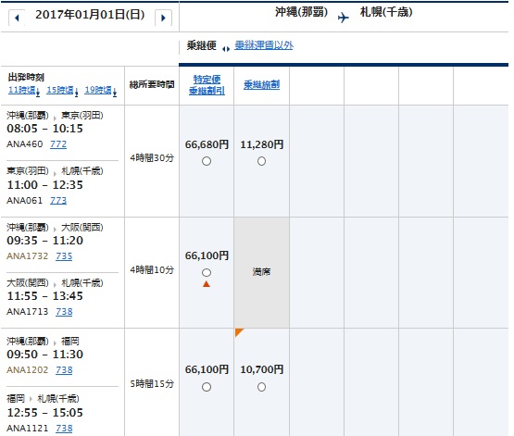Open aircraft type 738 link for ANA1121
The image size is (514, 436).
[x=64, y=429]
